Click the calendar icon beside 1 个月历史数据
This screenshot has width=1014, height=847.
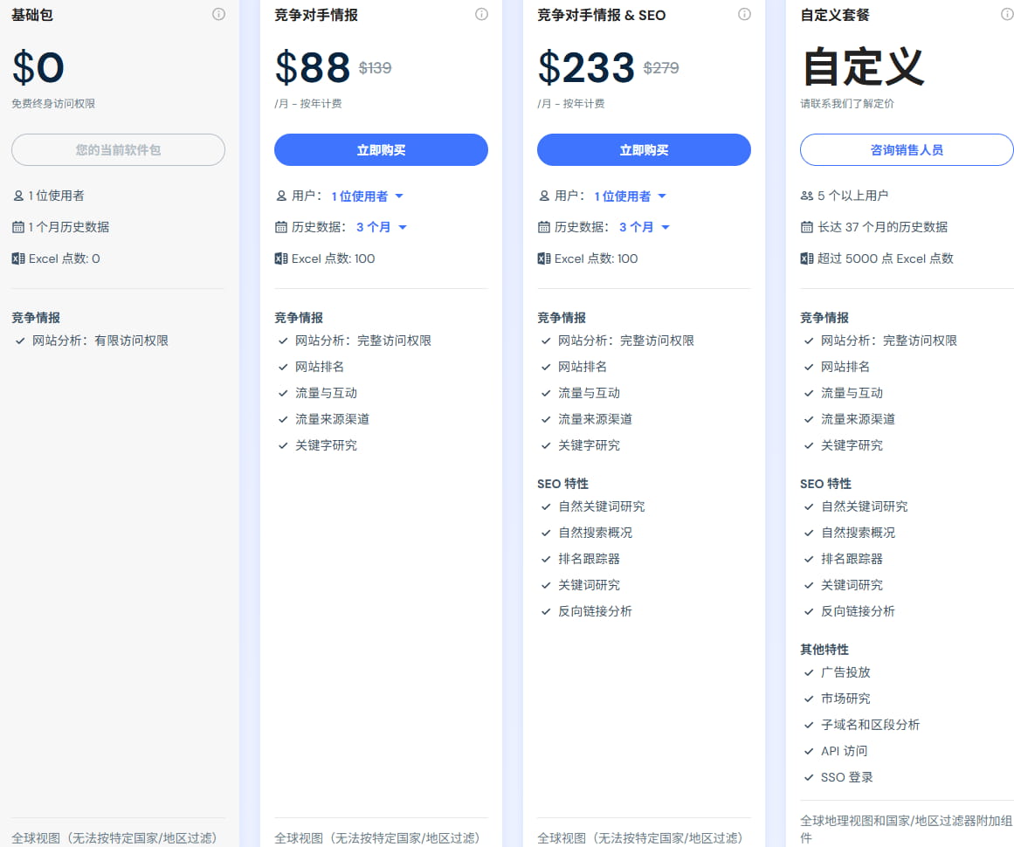pyautogui.click(x=19, y=227)
